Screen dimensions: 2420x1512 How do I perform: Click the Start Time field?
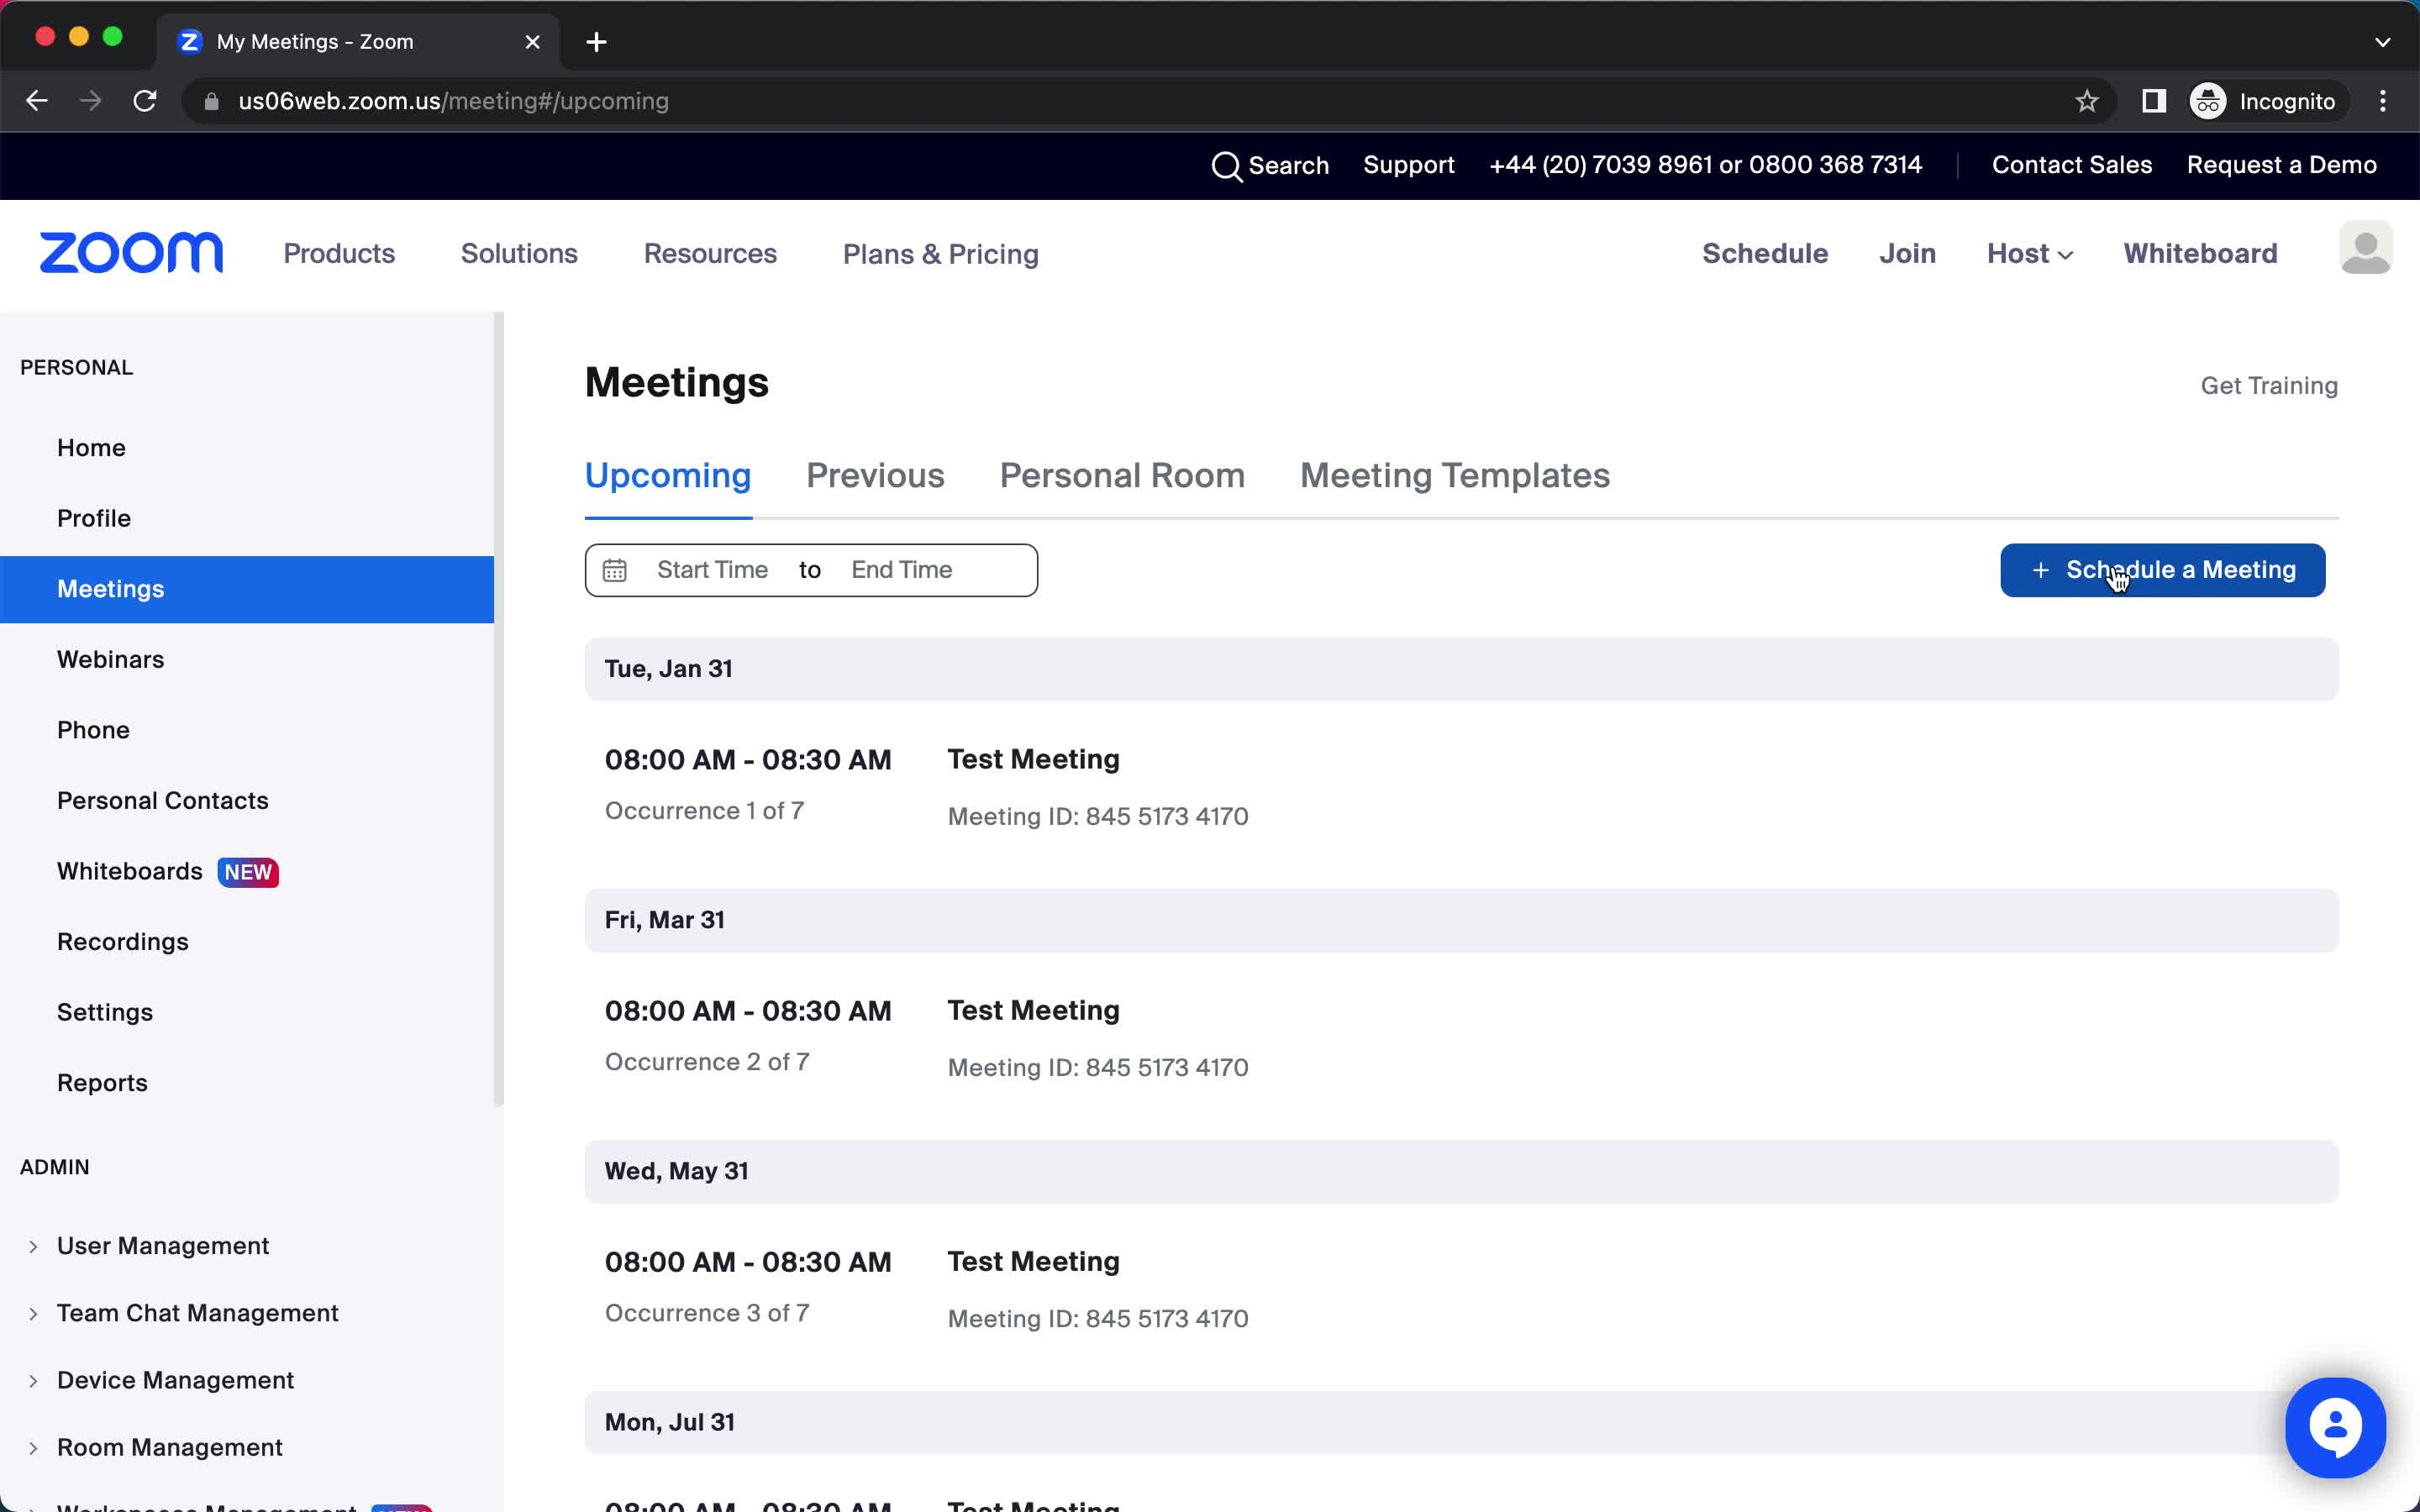click(712, 570)
